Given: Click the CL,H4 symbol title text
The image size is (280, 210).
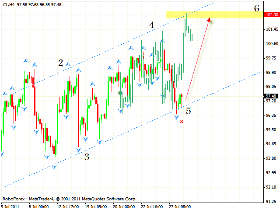Looking at the screenshot, I should 10,4.
